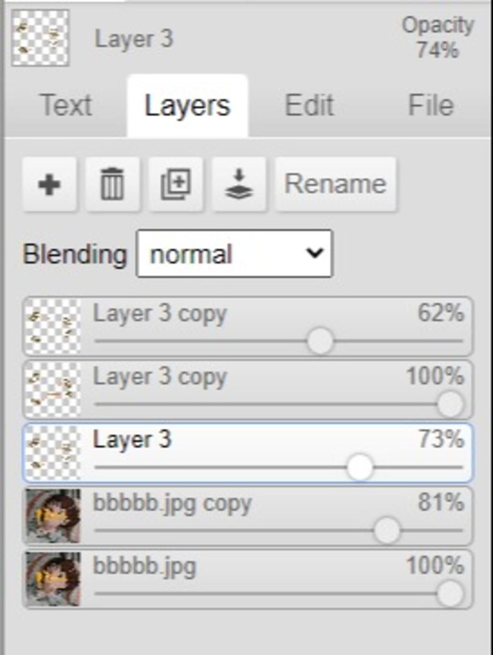The height and width of the screenshot is (655, 493).
Task: Select the Layer 3 copy at 100% opacity
Action: tap(247, 390)
